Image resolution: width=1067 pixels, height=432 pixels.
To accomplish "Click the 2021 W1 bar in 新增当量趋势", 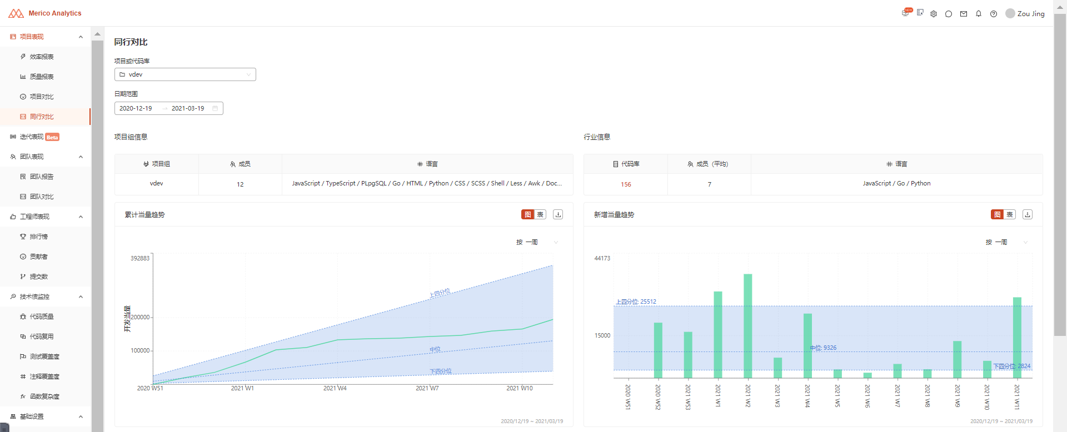I will 718,335.
